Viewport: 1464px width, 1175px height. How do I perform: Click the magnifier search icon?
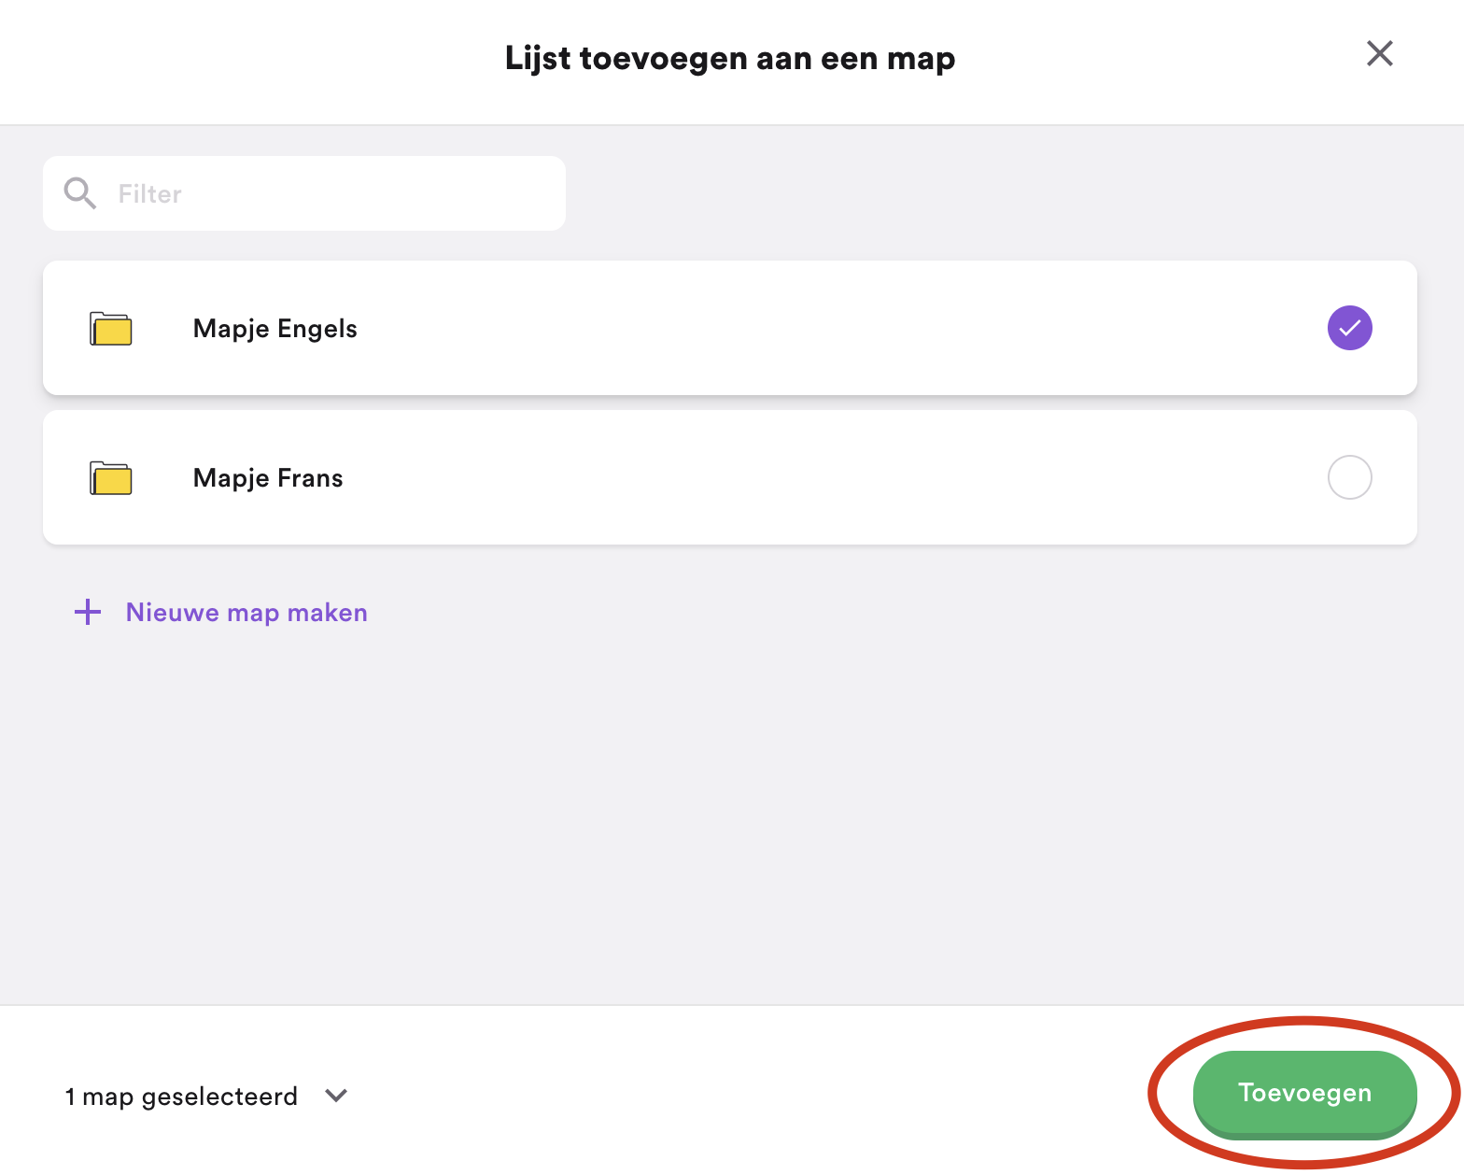tap(79, 193)
